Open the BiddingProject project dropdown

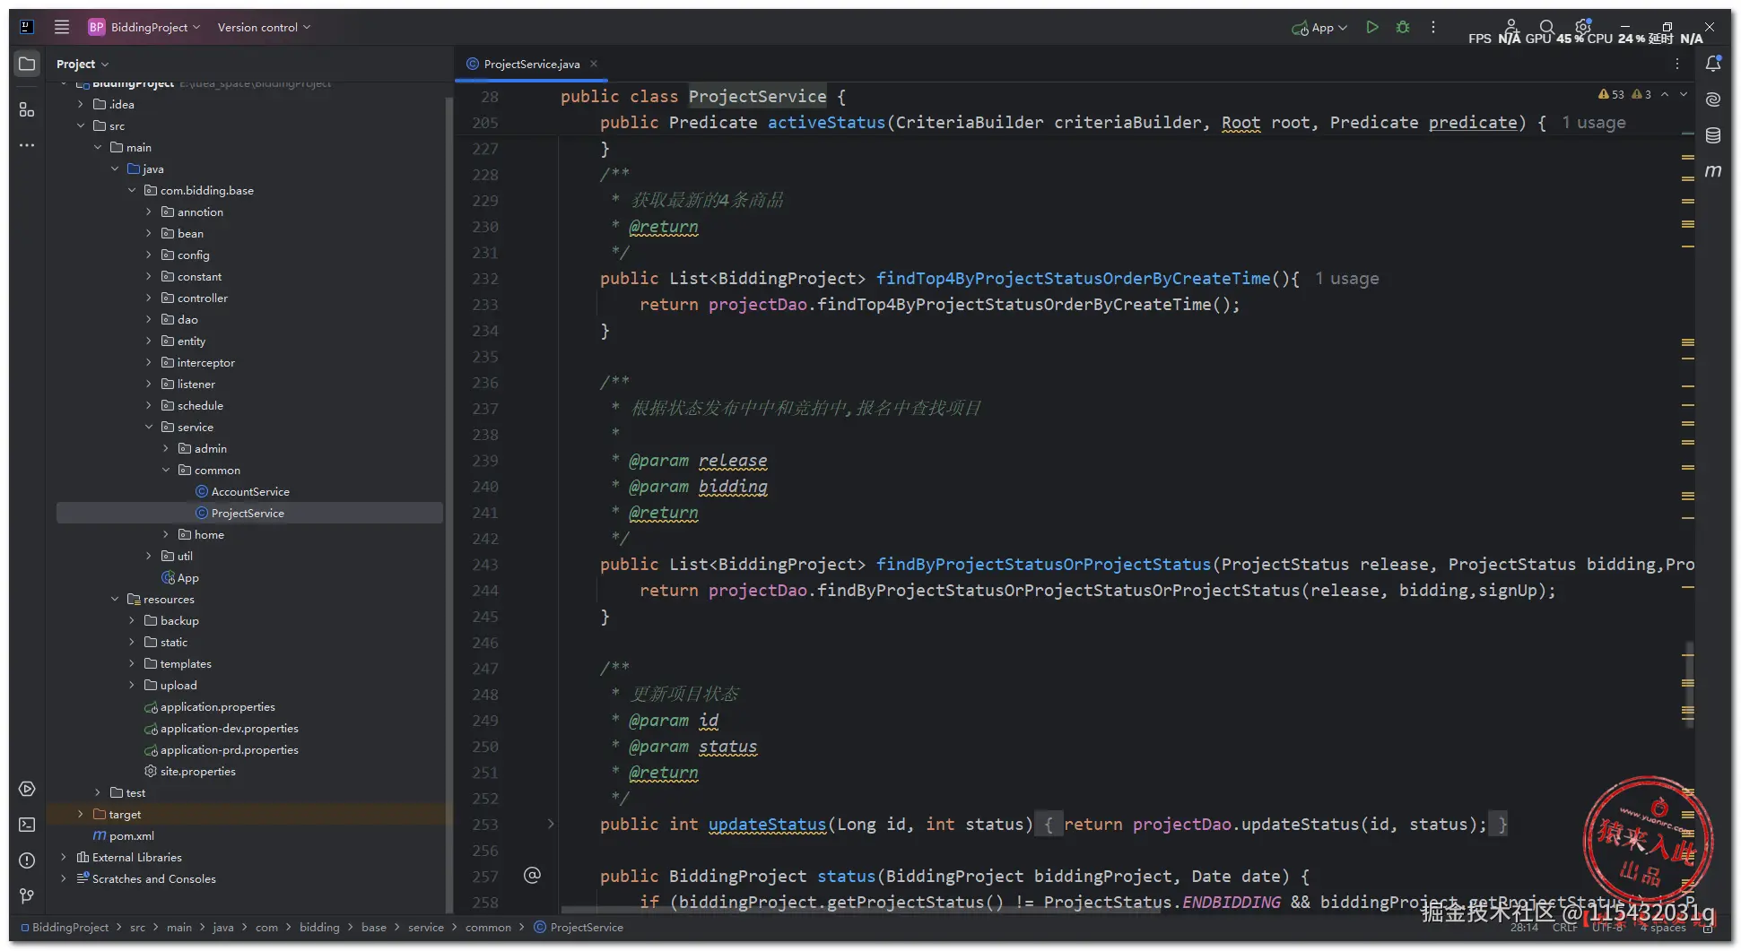click(x=144, y=27)
